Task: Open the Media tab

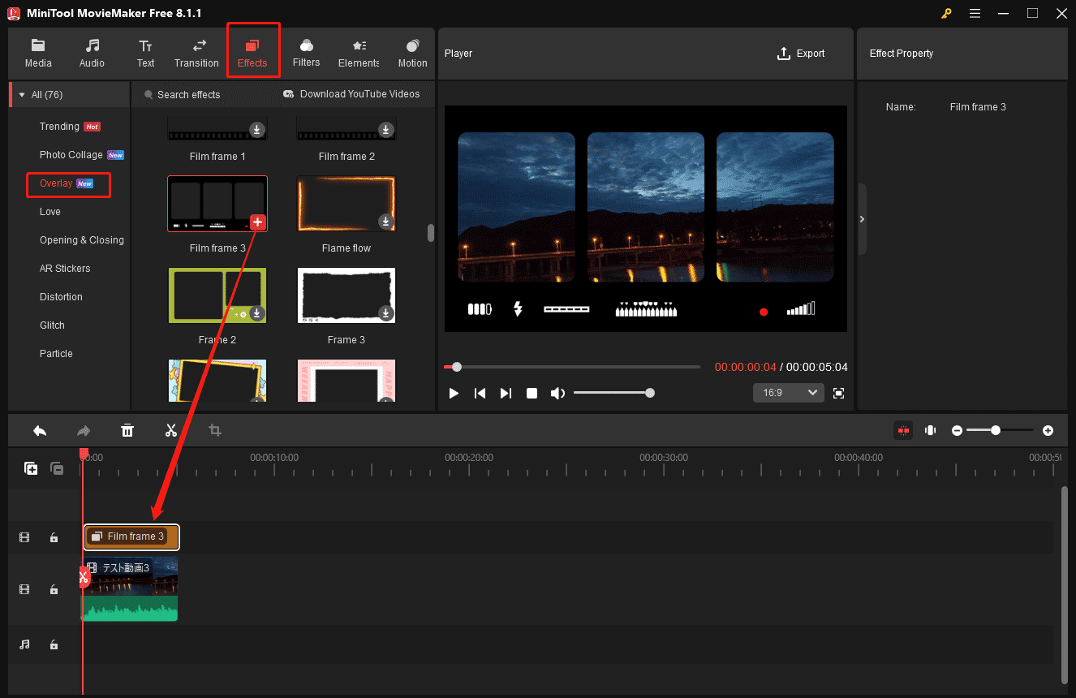Action: 38,54
